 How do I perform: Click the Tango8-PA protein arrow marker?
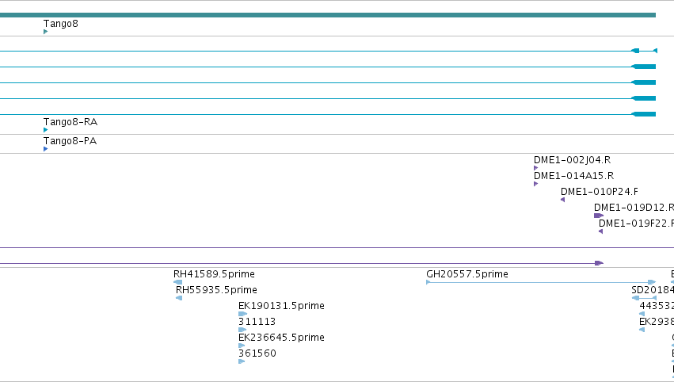coord(46,149)
